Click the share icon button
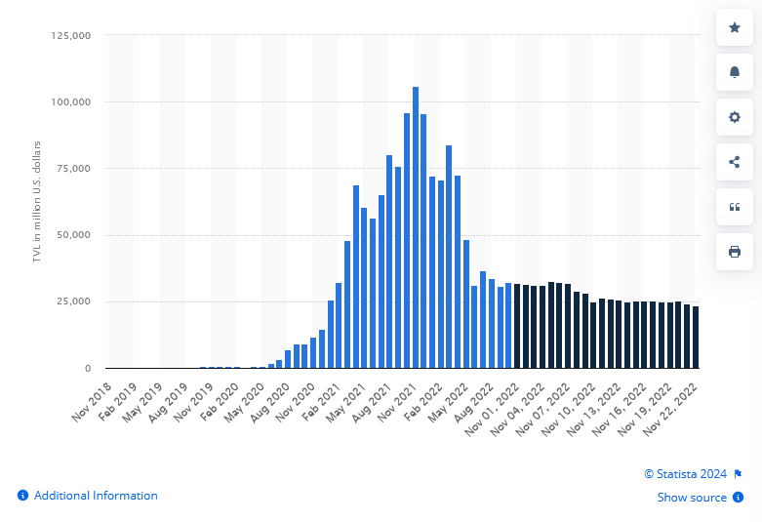This screenshot has height=522, width=762. point(735,162)
